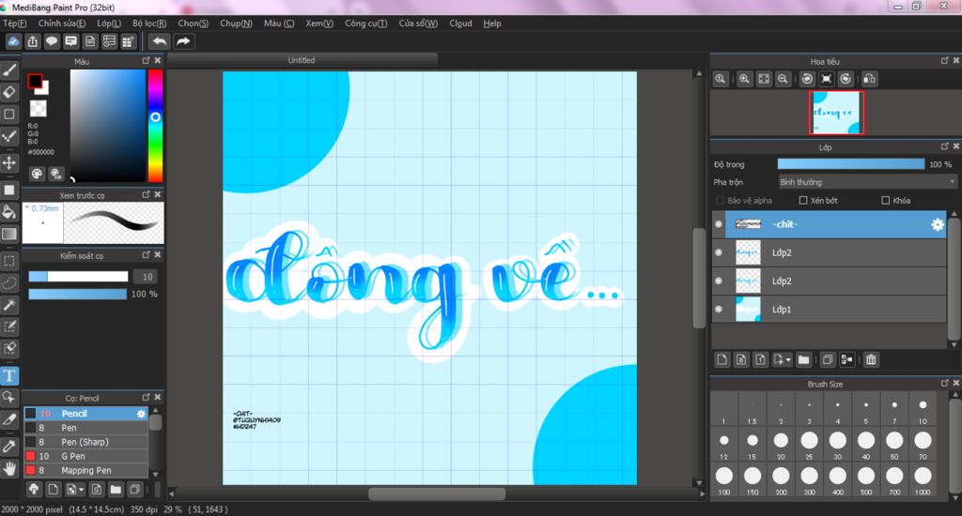The height and width of the screenshot is (516, 962).
Task: Open the Chỉnh sửa menu
Action: tap(61, 23)
